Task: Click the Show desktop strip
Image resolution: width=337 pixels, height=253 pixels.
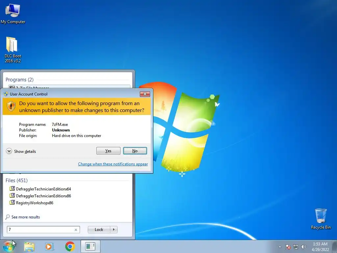Action: click(x=334, y=247)
